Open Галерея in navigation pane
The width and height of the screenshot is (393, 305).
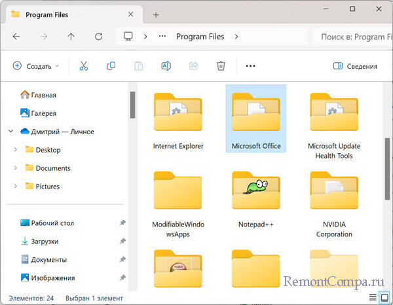click(x=38, y=113)
